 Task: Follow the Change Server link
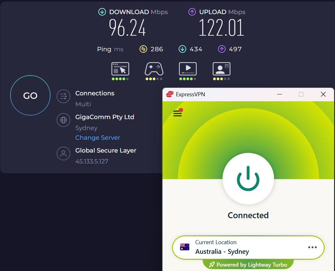pos(97,138)
